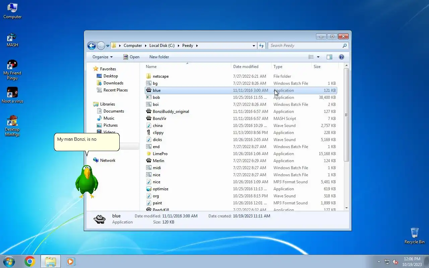Select the boi batch file icon
Image resolution: width=429 pixels, height=268 pixels.
point(149,105)
